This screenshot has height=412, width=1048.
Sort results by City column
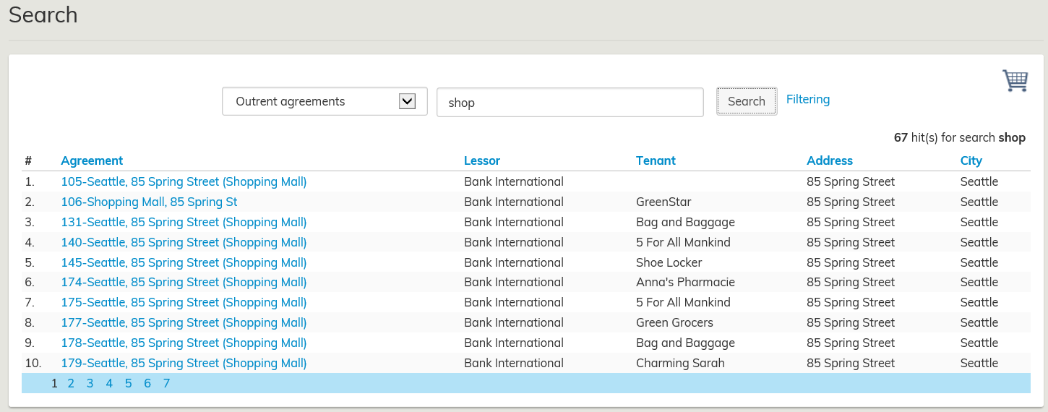click(971, 160)
